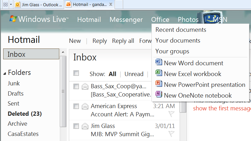
Task: Collapse the Folders tree
Action: pyautogui.click(x=5, y=73)
